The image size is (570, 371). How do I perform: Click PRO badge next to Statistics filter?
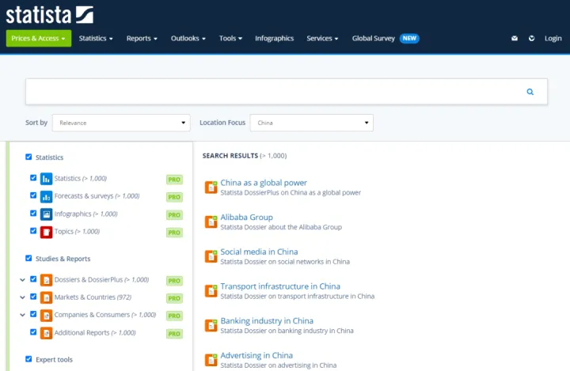174,180
